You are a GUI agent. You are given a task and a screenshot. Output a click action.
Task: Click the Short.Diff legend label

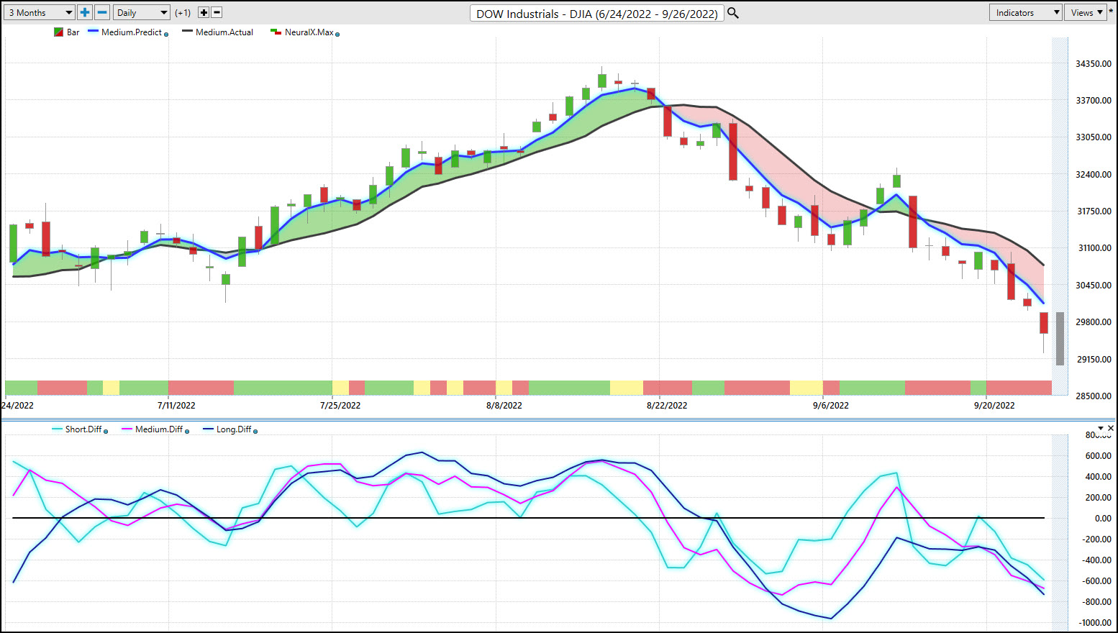tap(83, 429)
